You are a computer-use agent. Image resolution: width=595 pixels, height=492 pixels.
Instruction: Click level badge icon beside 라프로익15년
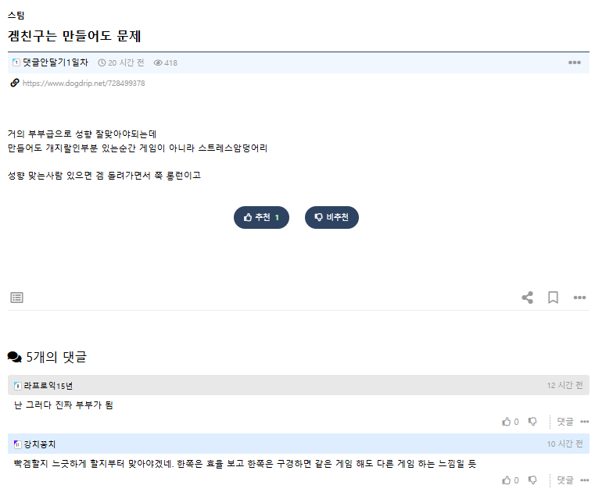pyautogui.click(x=17, y=386)
